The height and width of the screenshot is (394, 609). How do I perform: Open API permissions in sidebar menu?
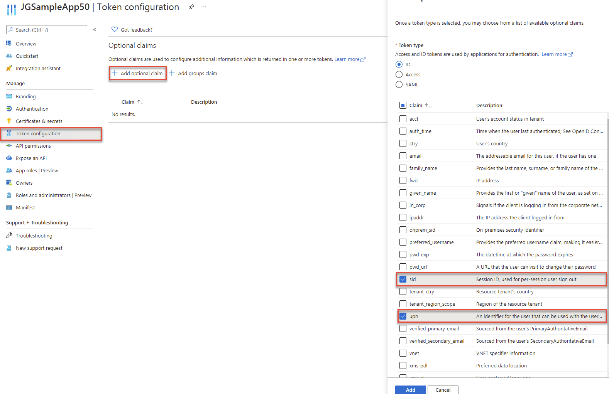[x=33, y=146]
